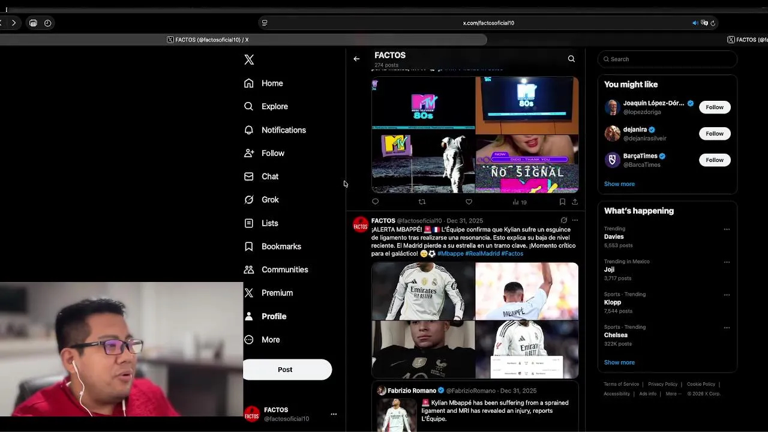Open the Privacy Policy link
This screenshot has height=432, width=768.
click(662, 384)
